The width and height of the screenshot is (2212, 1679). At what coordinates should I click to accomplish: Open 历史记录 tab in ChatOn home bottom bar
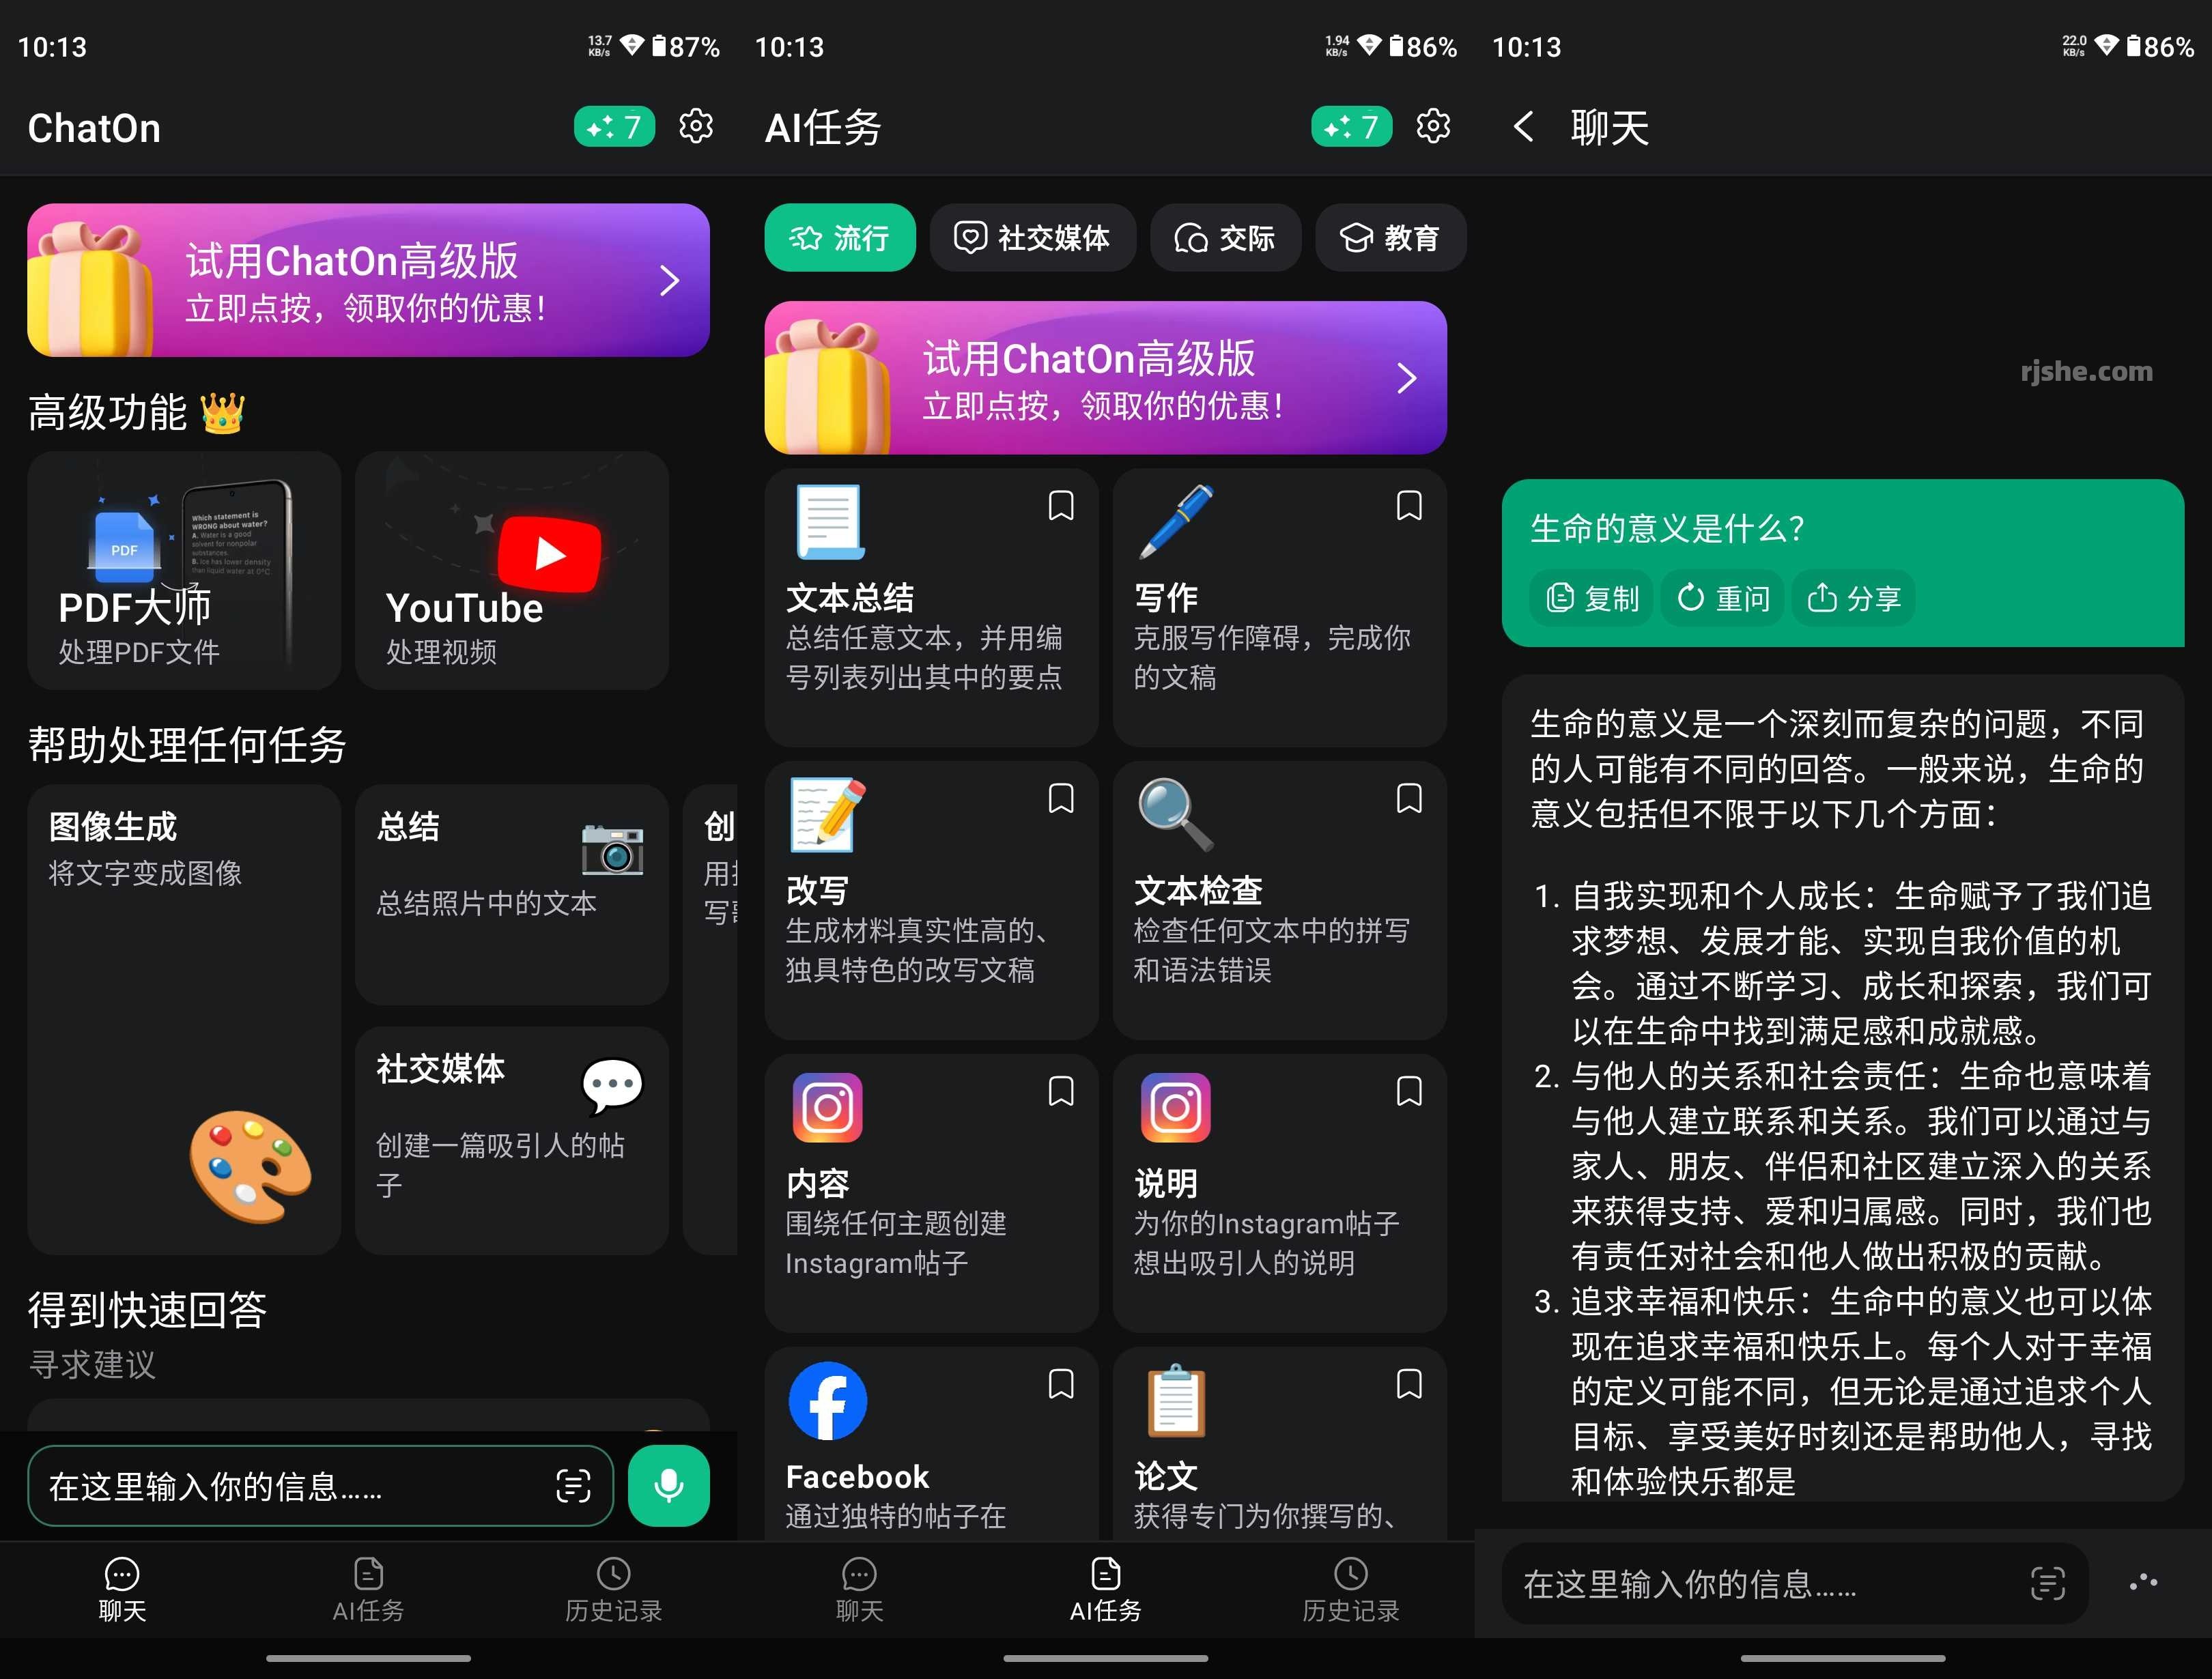[614, 1589]
